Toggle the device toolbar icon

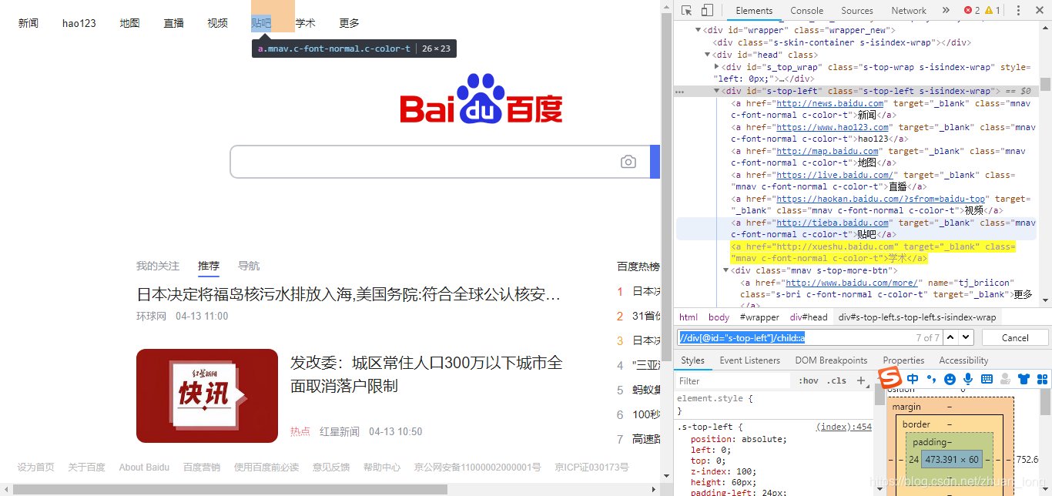coord(707,11)
